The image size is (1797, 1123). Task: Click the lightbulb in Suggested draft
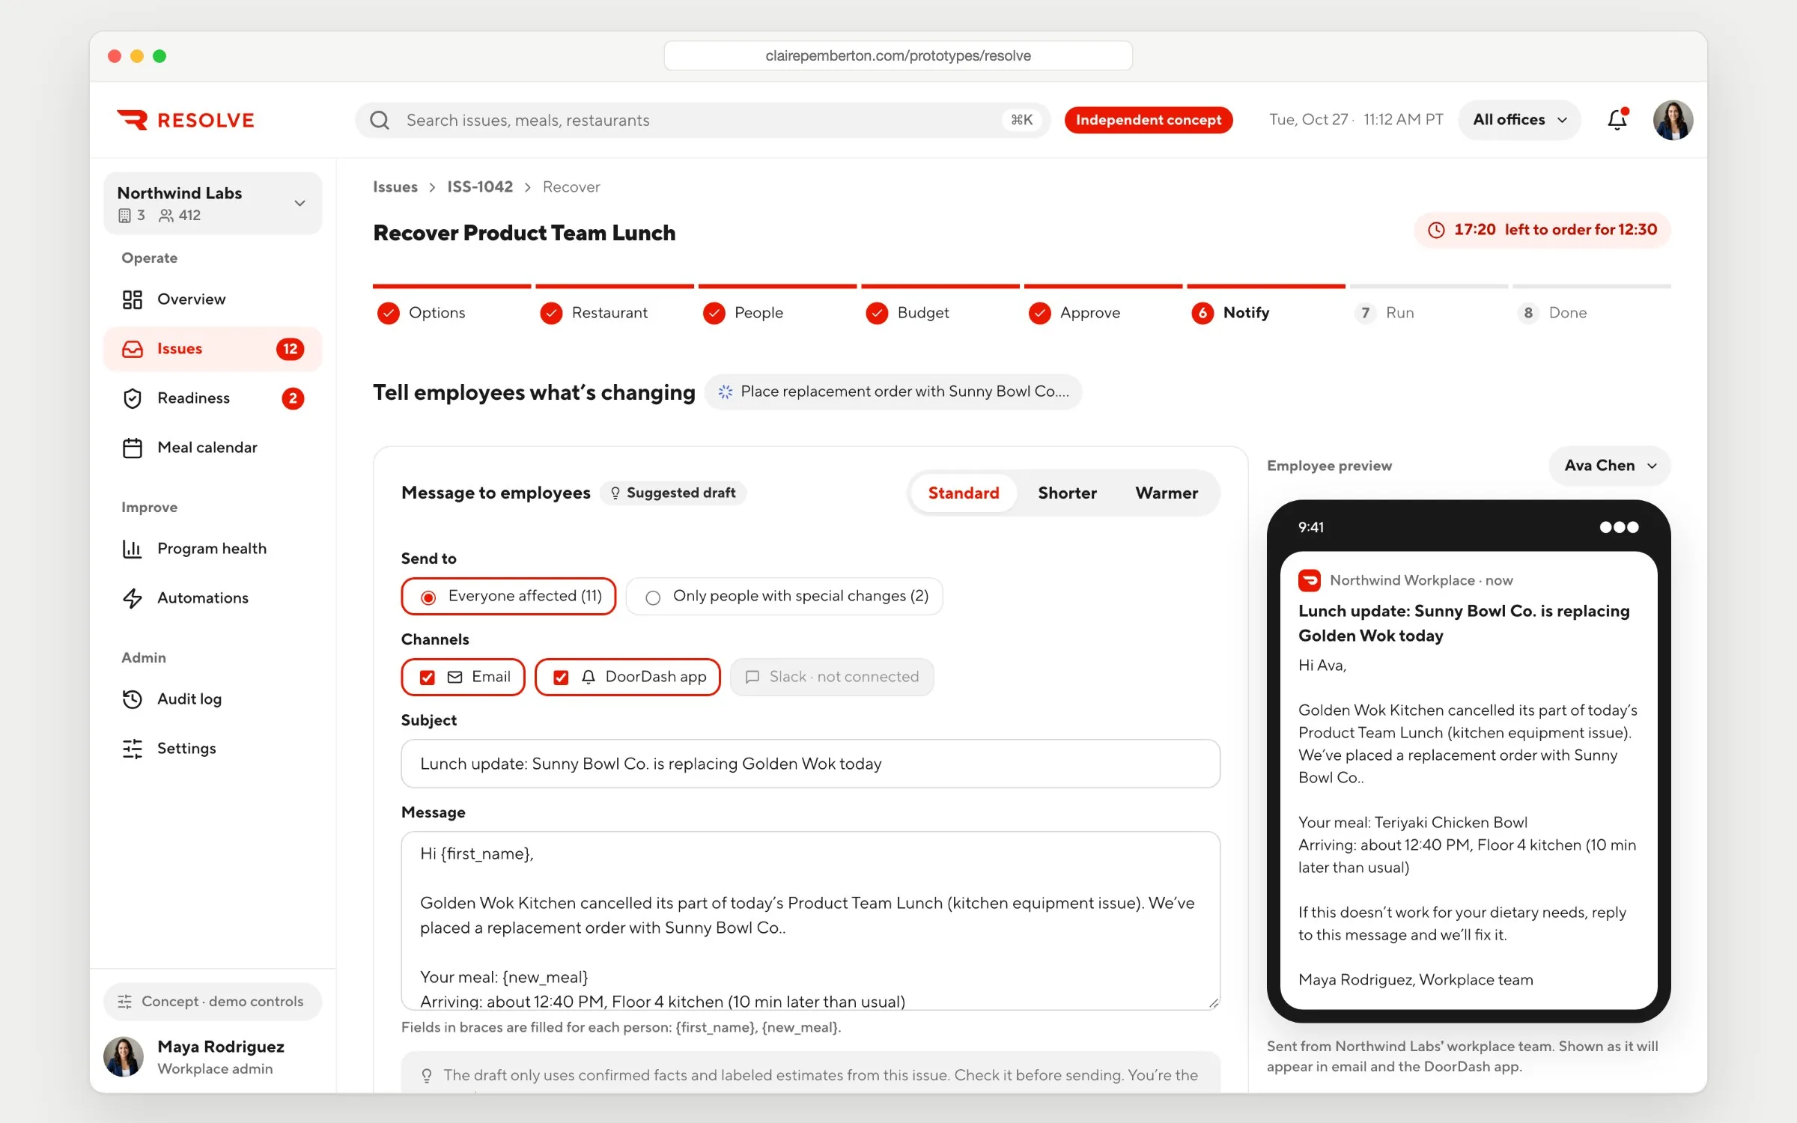(x=615, y=493)
